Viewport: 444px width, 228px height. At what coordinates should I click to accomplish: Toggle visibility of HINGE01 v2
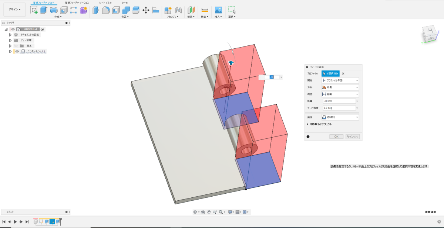click(13, 29)
